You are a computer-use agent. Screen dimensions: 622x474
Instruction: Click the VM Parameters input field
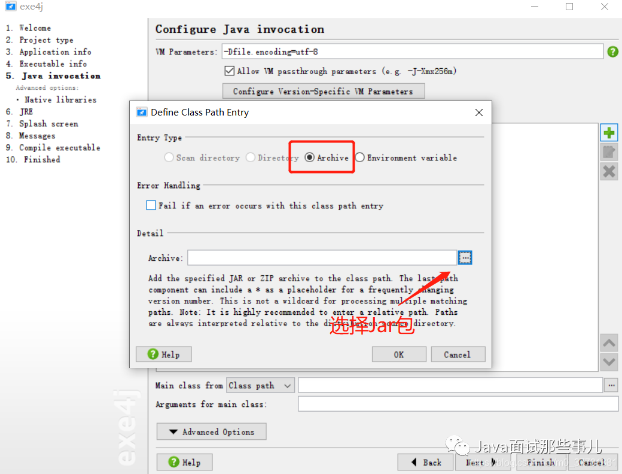pos(413,51)
